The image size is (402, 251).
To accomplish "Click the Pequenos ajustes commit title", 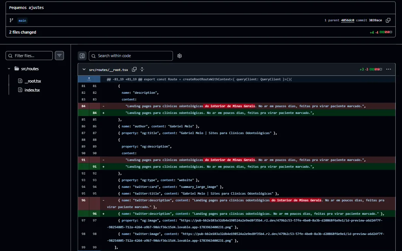I will click(x=27, y=8).
